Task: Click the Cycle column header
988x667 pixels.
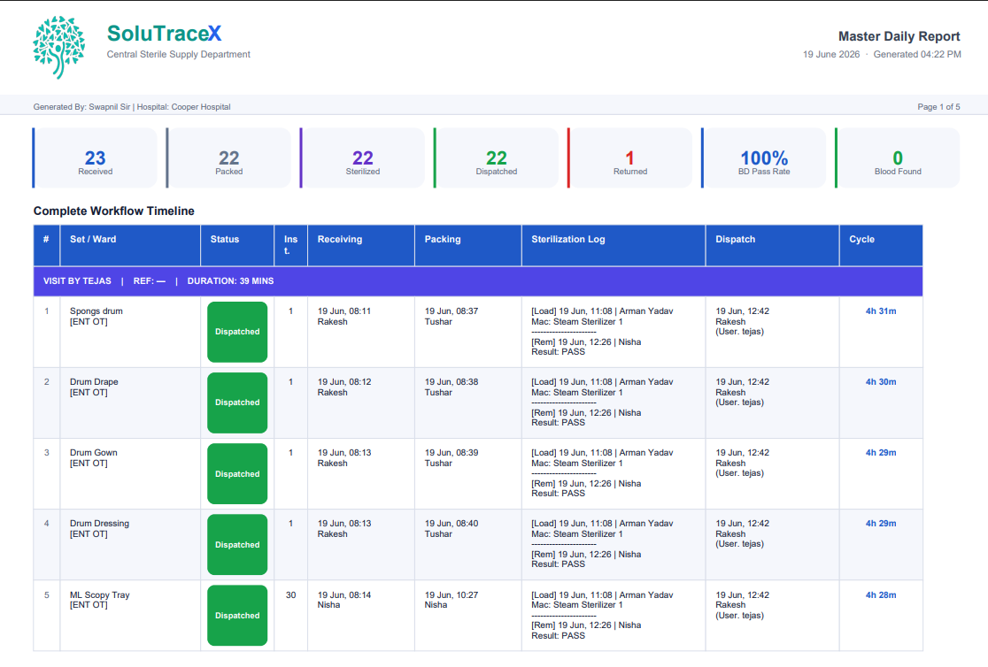Action: coord(881,245)
